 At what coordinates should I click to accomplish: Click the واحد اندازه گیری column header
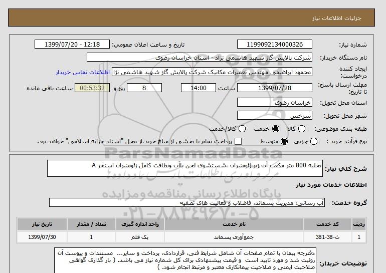pos(140,224)
